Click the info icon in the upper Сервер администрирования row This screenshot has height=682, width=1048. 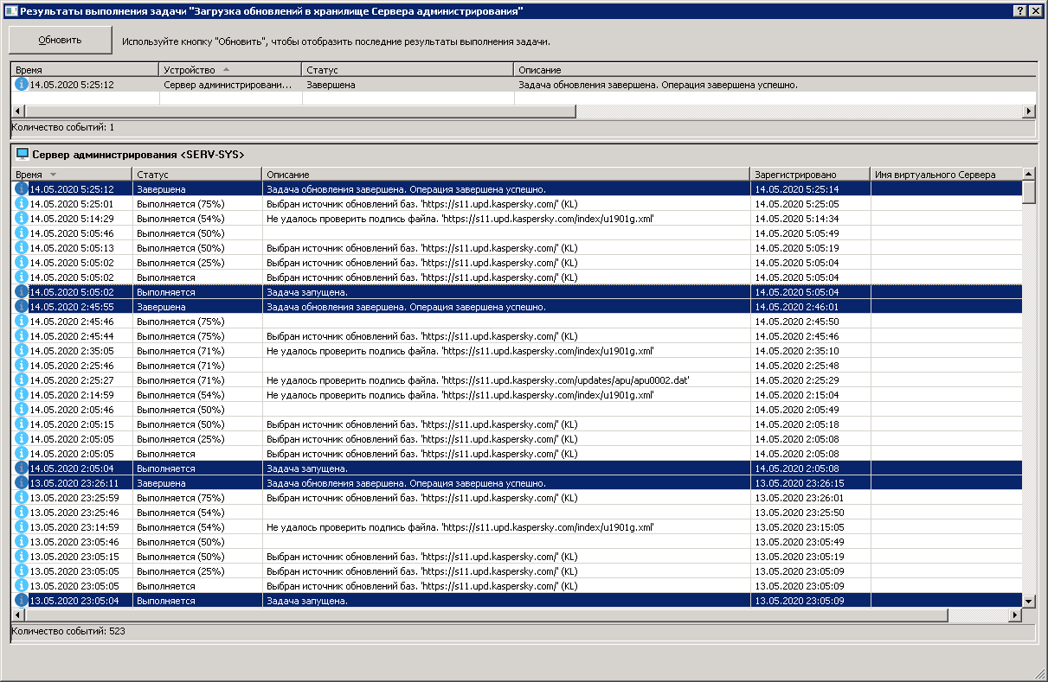[22, 85]
